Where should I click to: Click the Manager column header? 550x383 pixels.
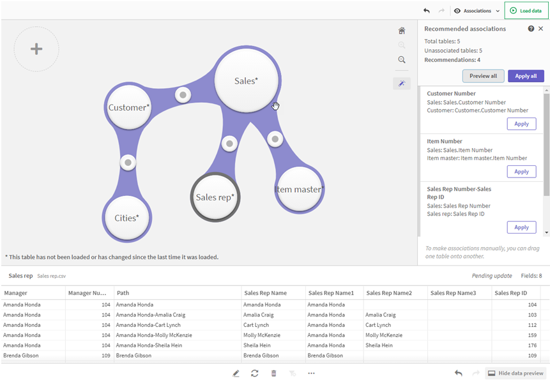tap(33, 293)
